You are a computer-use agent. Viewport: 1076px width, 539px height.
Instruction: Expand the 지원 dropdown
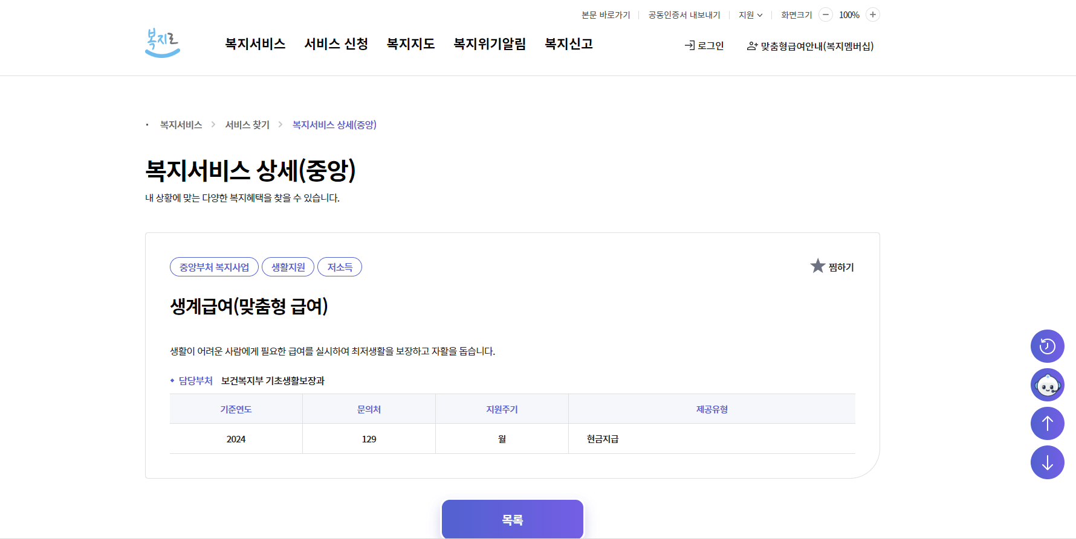pyautogui.click(x=750, y=14)
